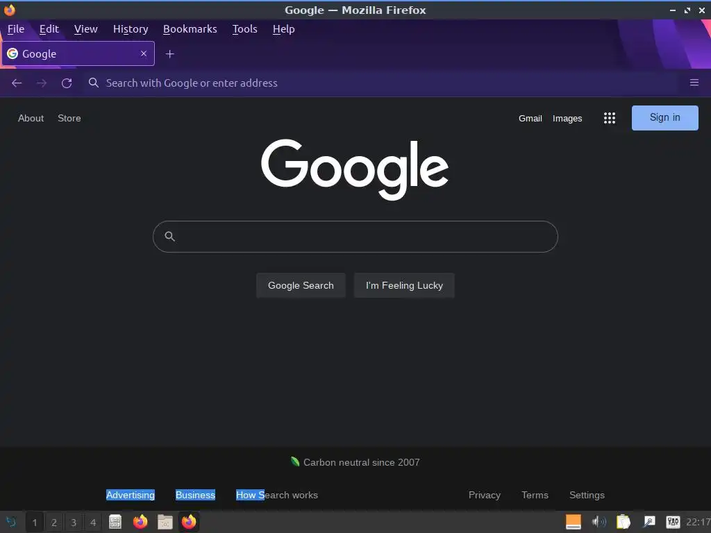Open the Store link

[x=69, y=118]
